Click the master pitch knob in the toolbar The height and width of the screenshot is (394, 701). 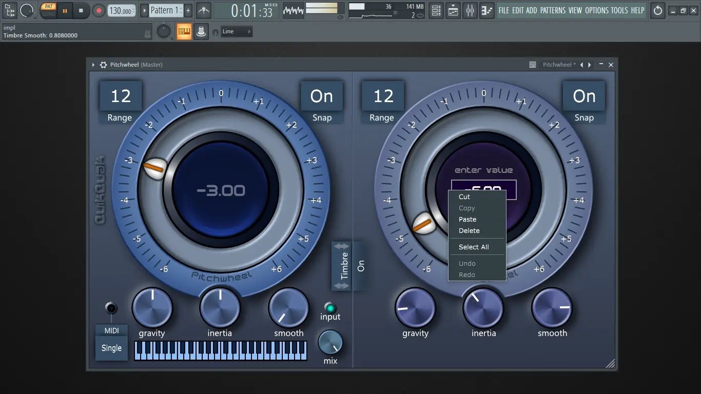pyautogui.click(x=164, y=32)
